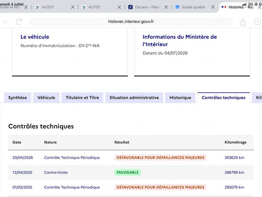Click the Guide qualité favicon icon
The height and width of the screenshot is (197, 262).
point(177,7)
